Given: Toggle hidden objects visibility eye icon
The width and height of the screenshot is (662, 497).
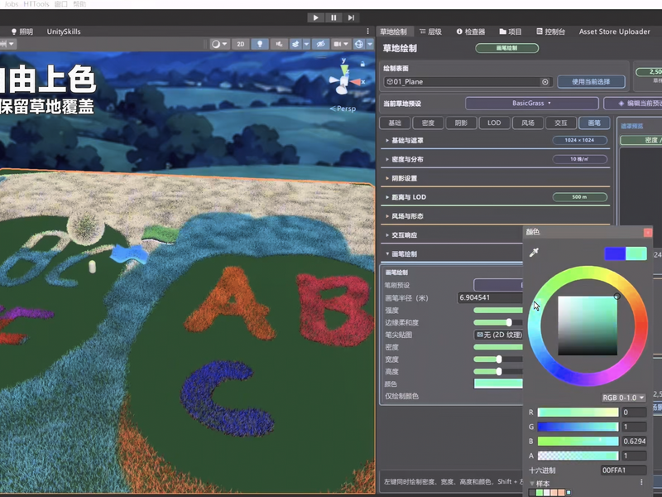Looking at the screenshot, I should click(x=320, y=44).
